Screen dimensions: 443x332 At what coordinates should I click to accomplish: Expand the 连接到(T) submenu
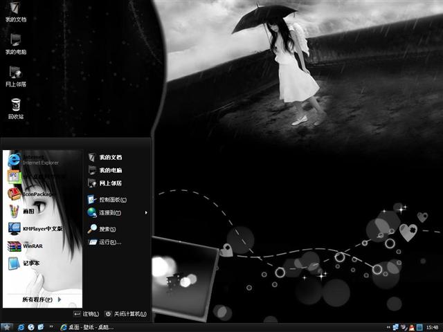(x=111, y=212)
